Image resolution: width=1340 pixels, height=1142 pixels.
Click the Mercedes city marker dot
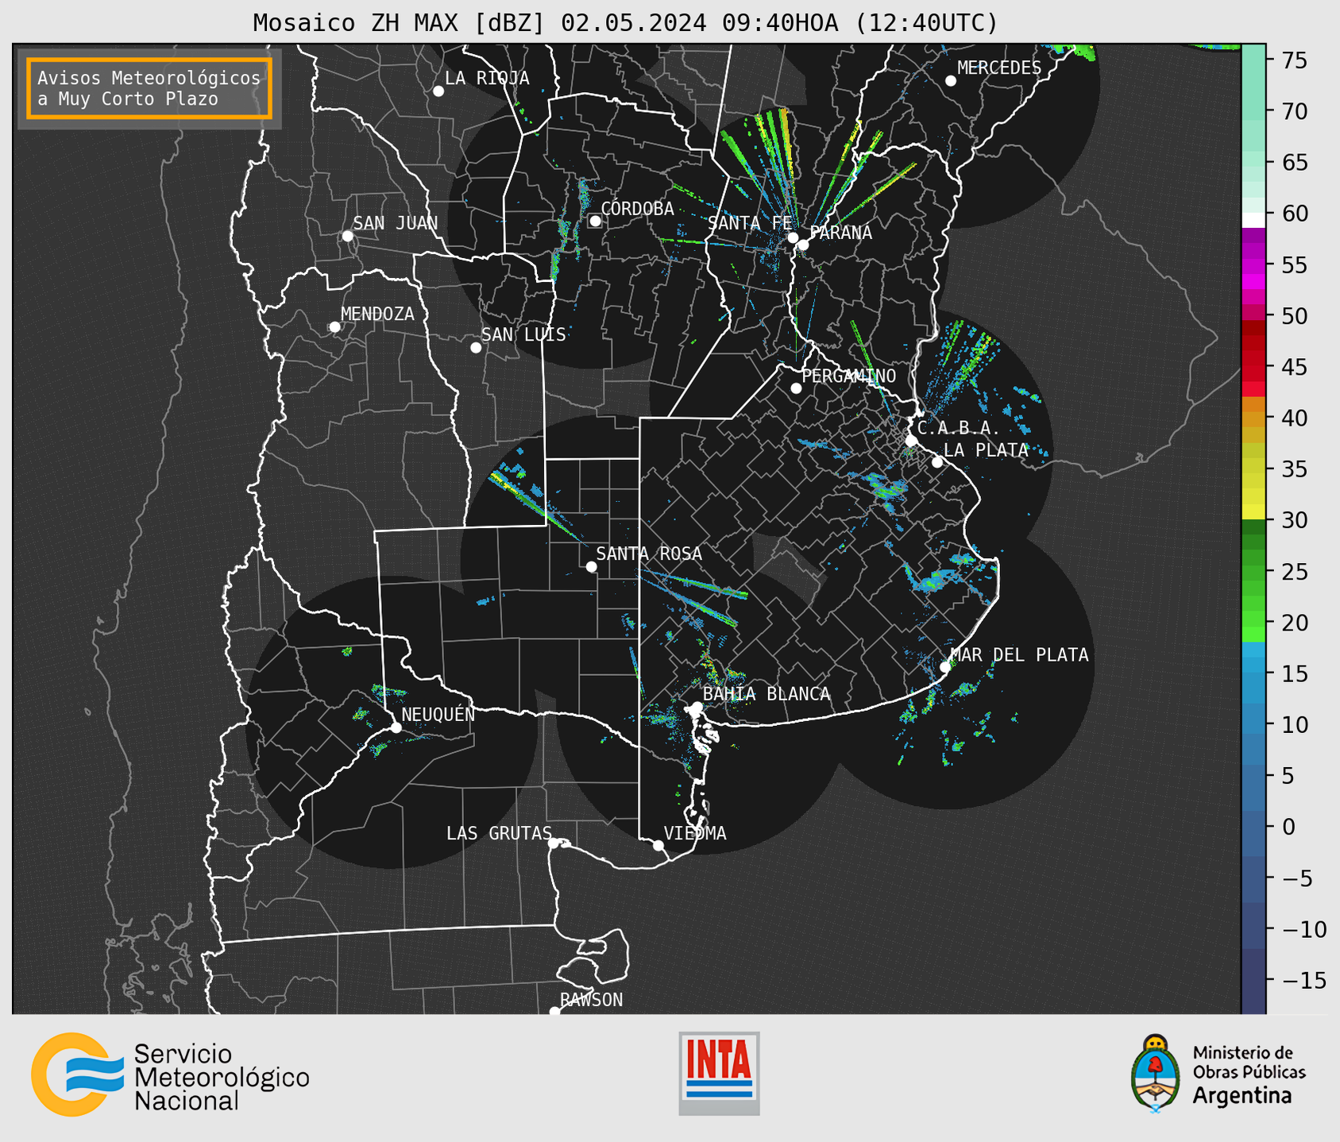pyautogui.click(x=951, y=80)
